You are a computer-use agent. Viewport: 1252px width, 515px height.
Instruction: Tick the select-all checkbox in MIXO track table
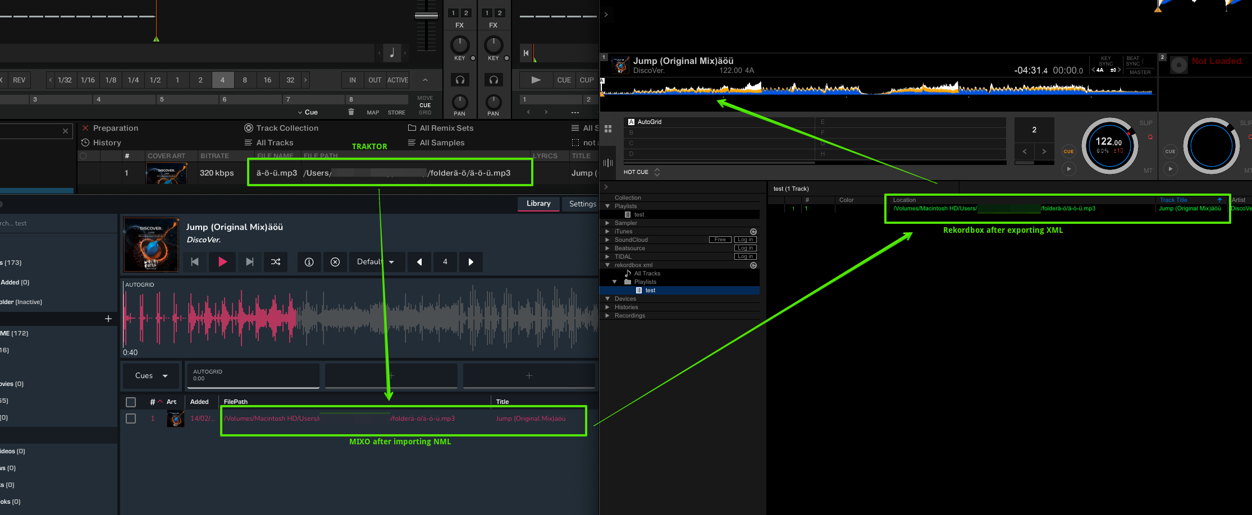[x=131, y=402]
